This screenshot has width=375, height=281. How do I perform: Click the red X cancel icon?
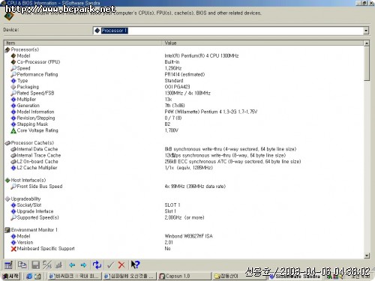[121, 265]
